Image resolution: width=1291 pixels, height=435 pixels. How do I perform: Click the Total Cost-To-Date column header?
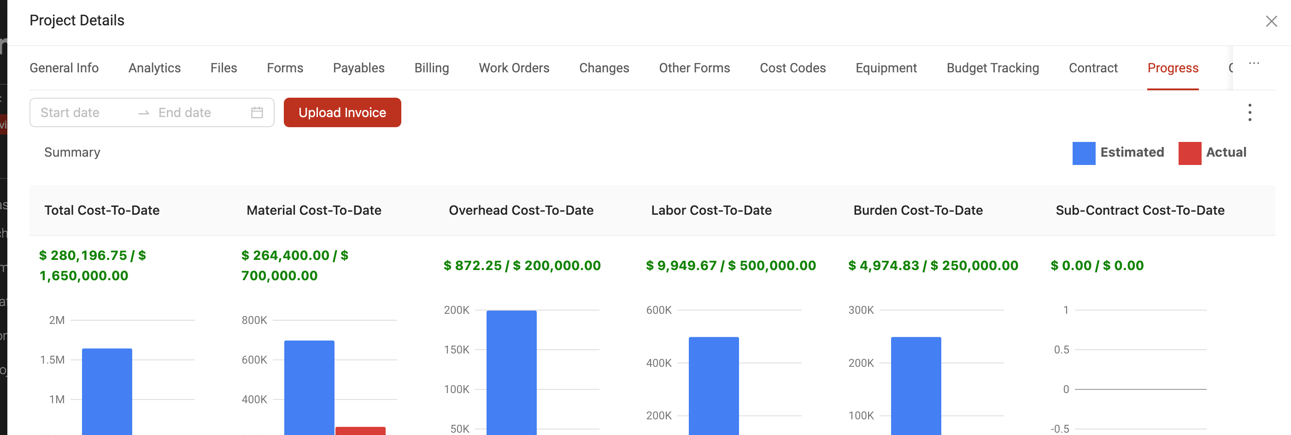102,211
